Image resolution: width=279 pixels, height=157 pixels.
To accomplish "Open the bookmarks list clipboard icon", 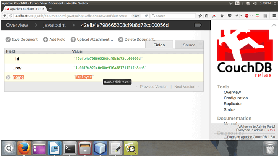I will point(206,16).
